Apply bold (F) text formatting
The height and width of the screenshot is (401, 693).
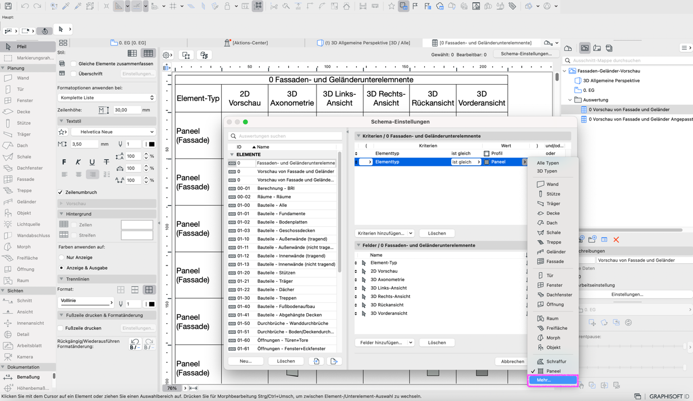tap(64, 162)
